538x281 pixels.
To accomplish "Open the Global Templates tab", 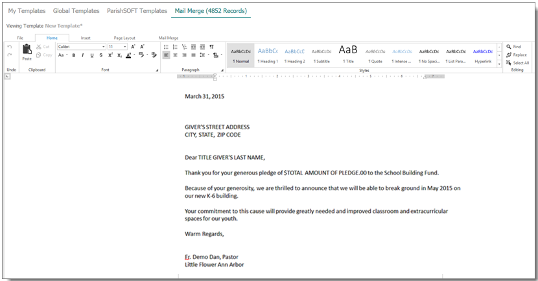I will (76, 11).
